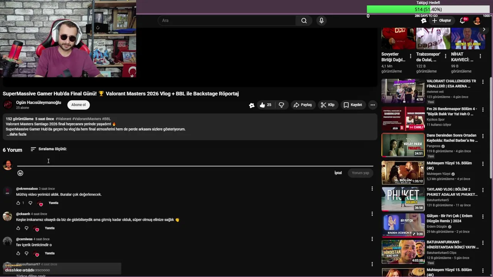Click the sparkle icon beside like button
493x277 pixels.
252,105
